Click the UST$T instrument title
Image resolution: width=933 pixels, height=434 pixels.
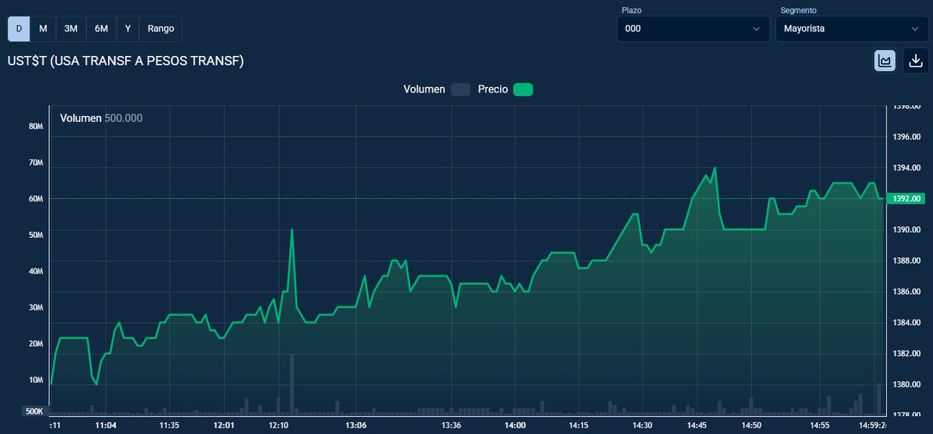tap(125, 61)
